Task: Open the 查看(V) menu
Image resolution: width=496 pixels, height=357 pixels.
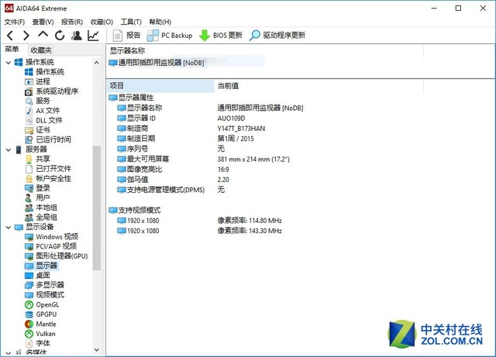Action: pyautogui.click(x=43, y=22)
